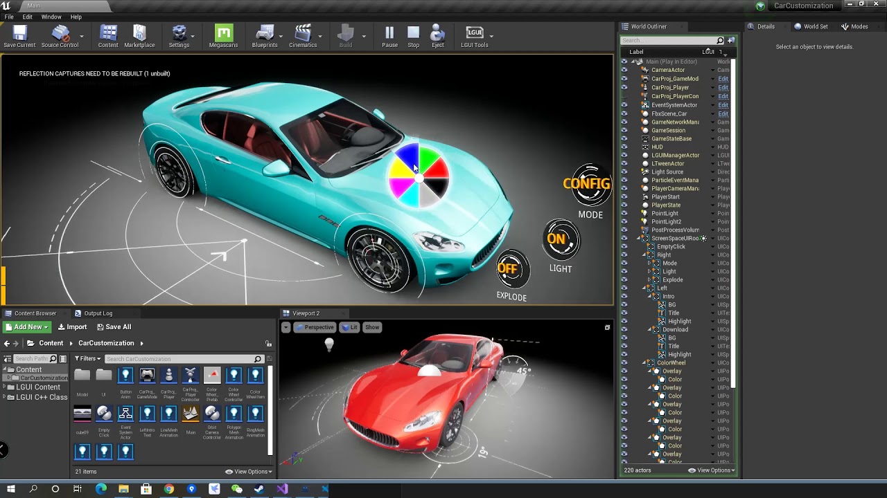The image size is (887, 498).
Task: Toggle visibility of HUD actor in outliner
Action: [624, 147]
